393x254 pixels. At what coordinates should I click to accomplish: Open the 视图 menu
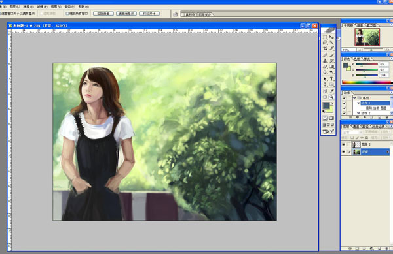click(56, 7)
